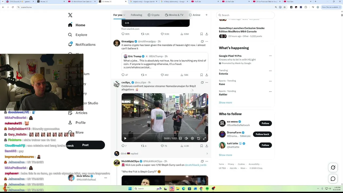Screen dimensions: 343x193
Task: Open options for Rattler trend
Action: pyautogui.click(x=270, y=91)
